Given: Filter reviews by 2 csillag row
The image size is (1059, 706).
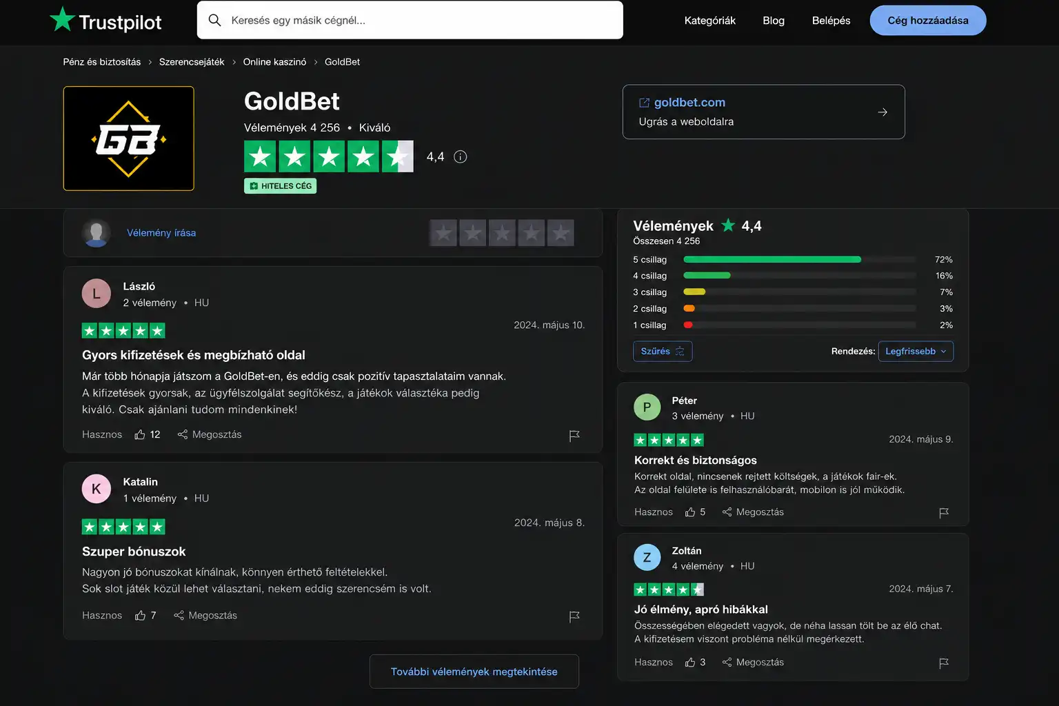Looking at the screenshot, I should (793, 309).
